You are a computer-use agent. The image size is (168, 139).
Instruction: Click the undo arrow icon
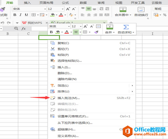(2, 23)
